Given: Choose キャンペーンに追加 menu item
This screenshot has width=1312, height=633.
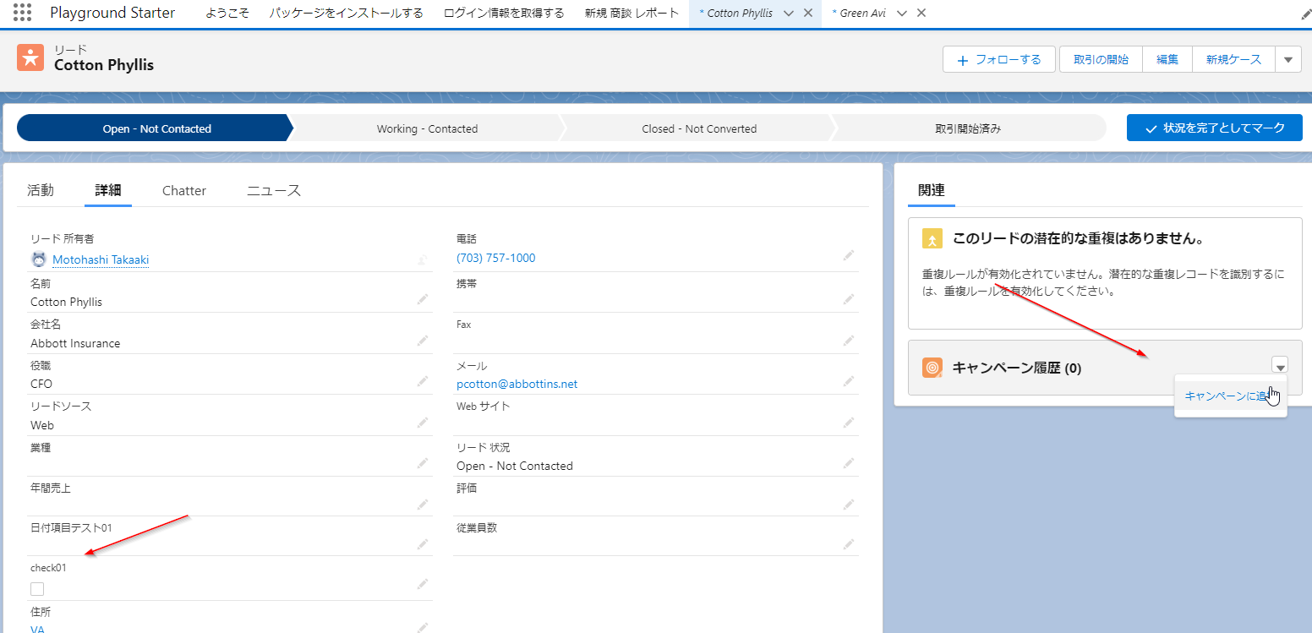Looking at the screenshot, I should click(x=1230, y=396).
